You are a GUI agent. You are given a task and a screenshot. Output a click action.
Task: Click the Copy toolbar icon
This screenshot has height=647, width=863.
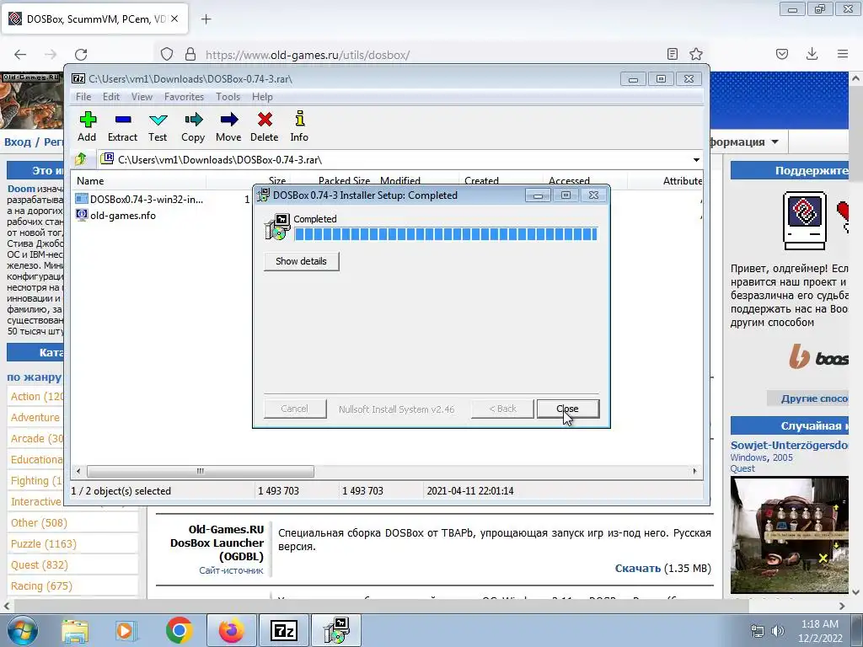[193, 126]
